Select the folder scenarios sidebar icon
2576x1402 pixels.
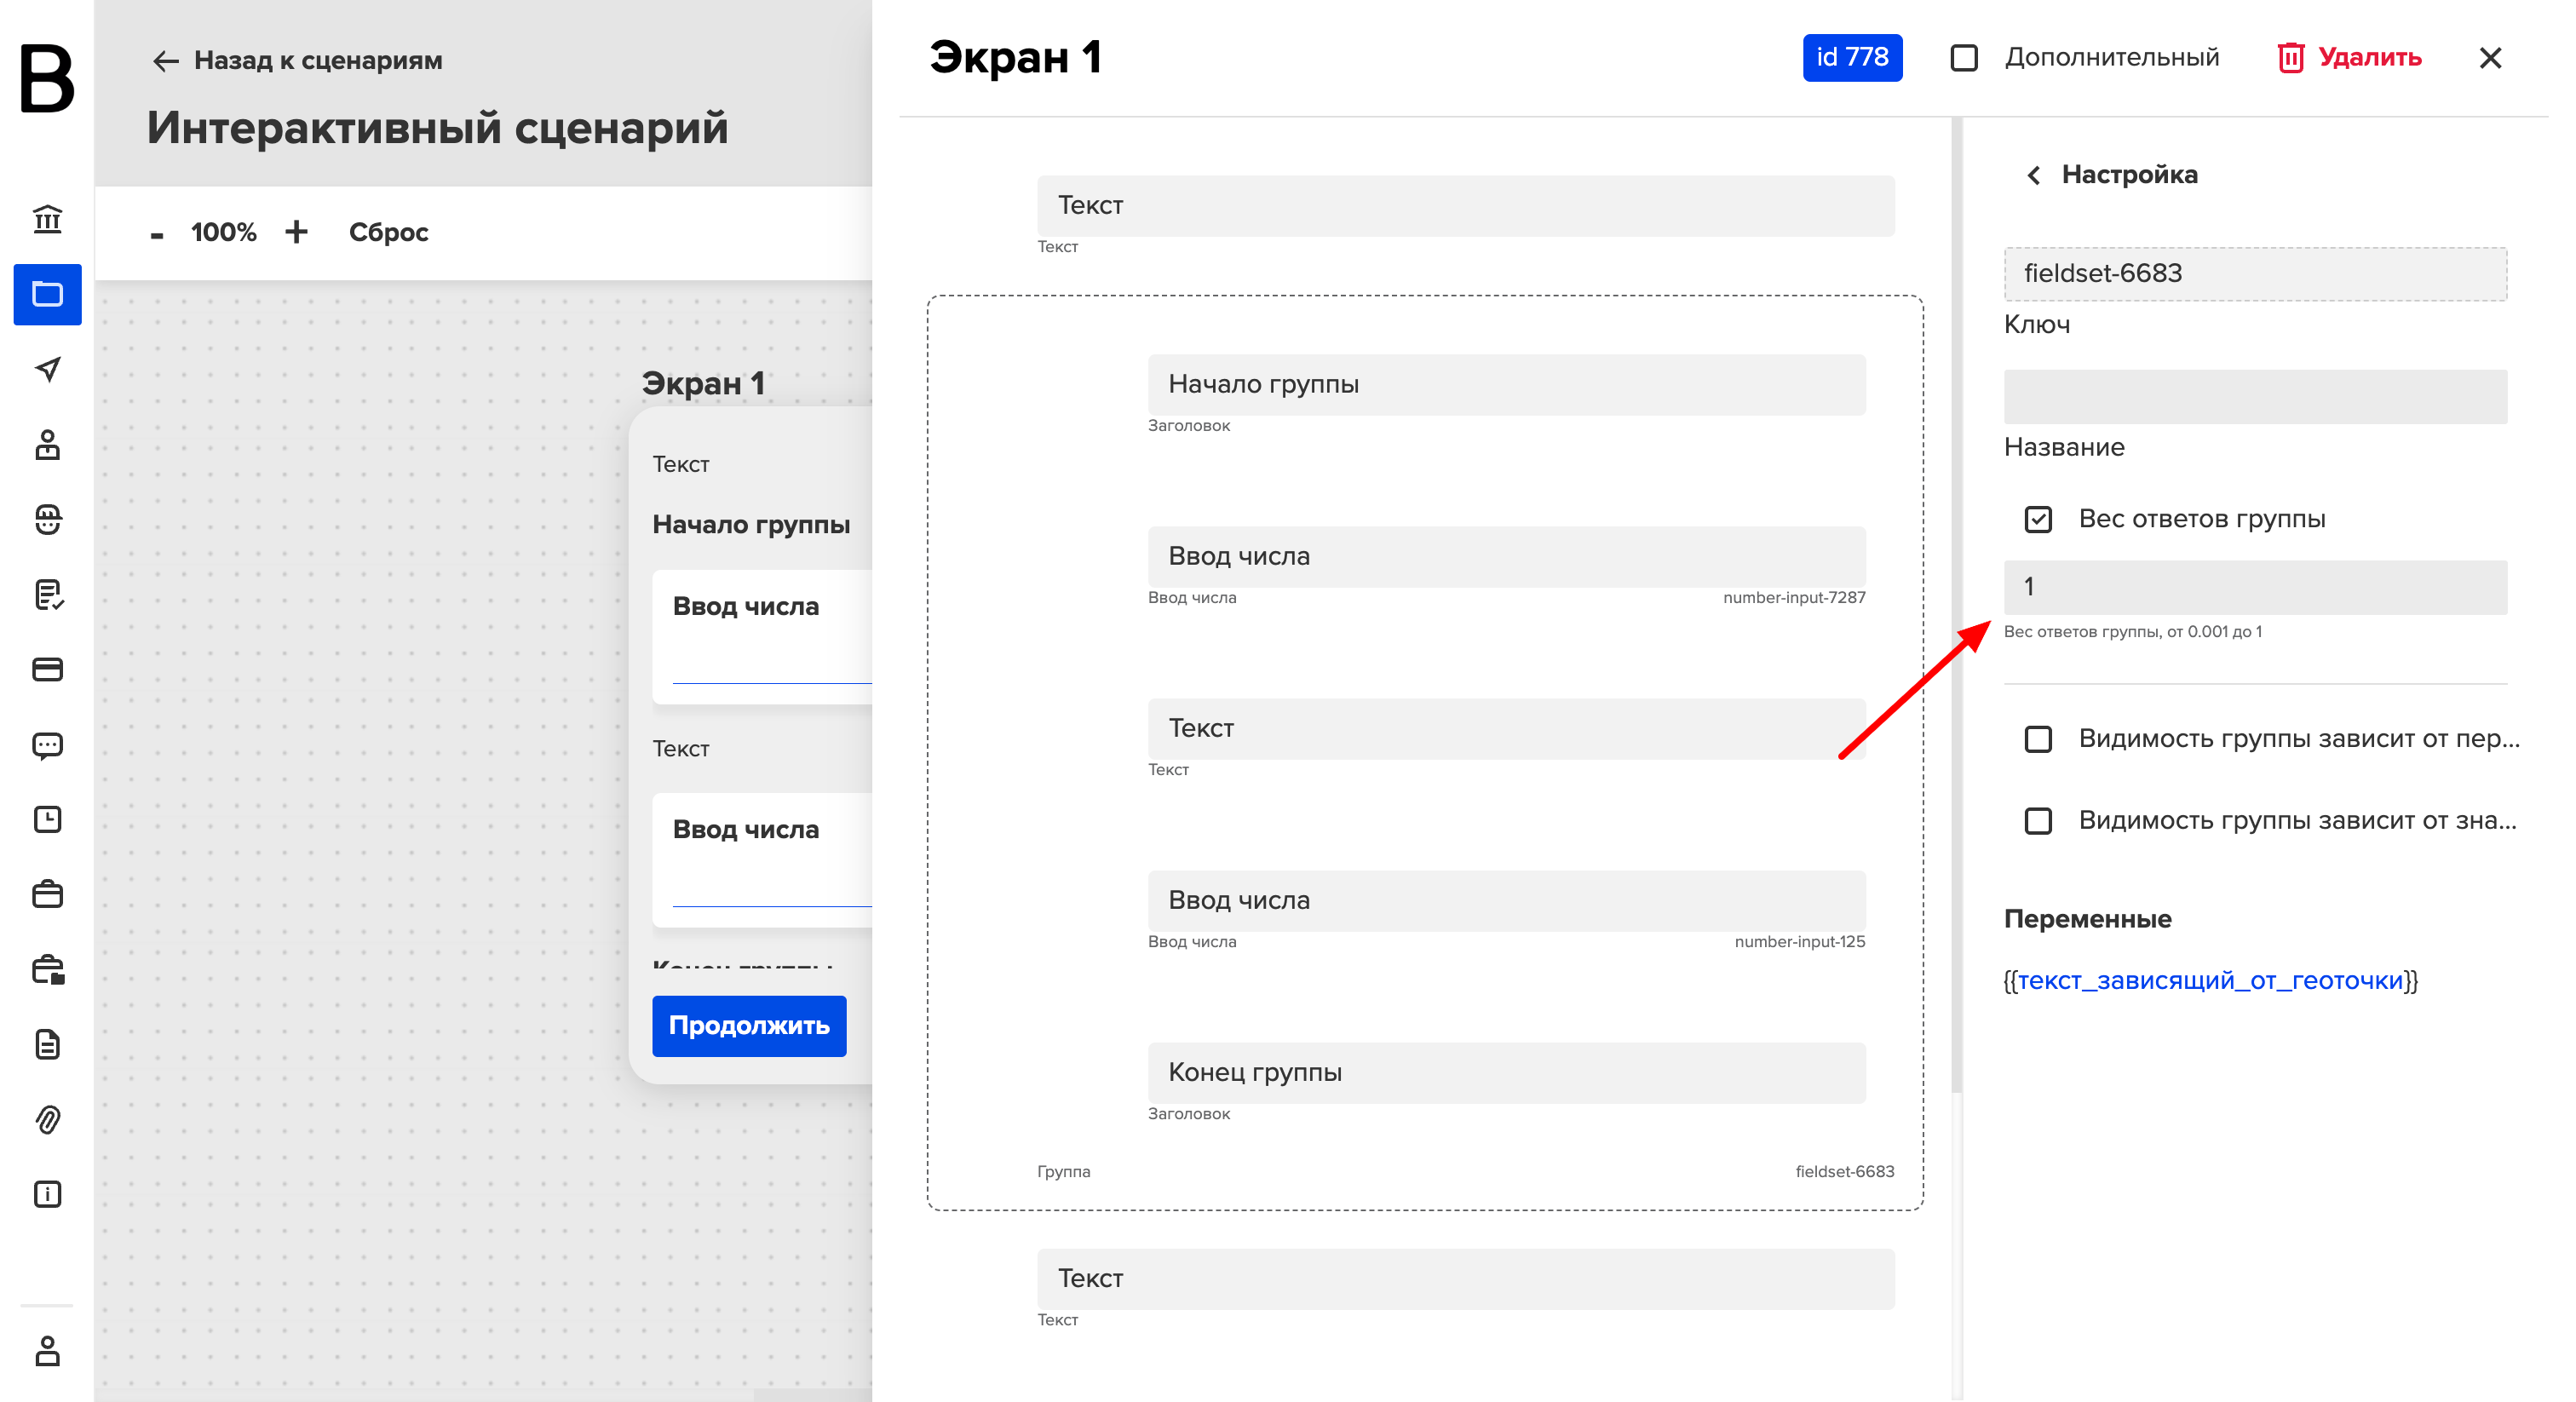(x=47, y=294)
